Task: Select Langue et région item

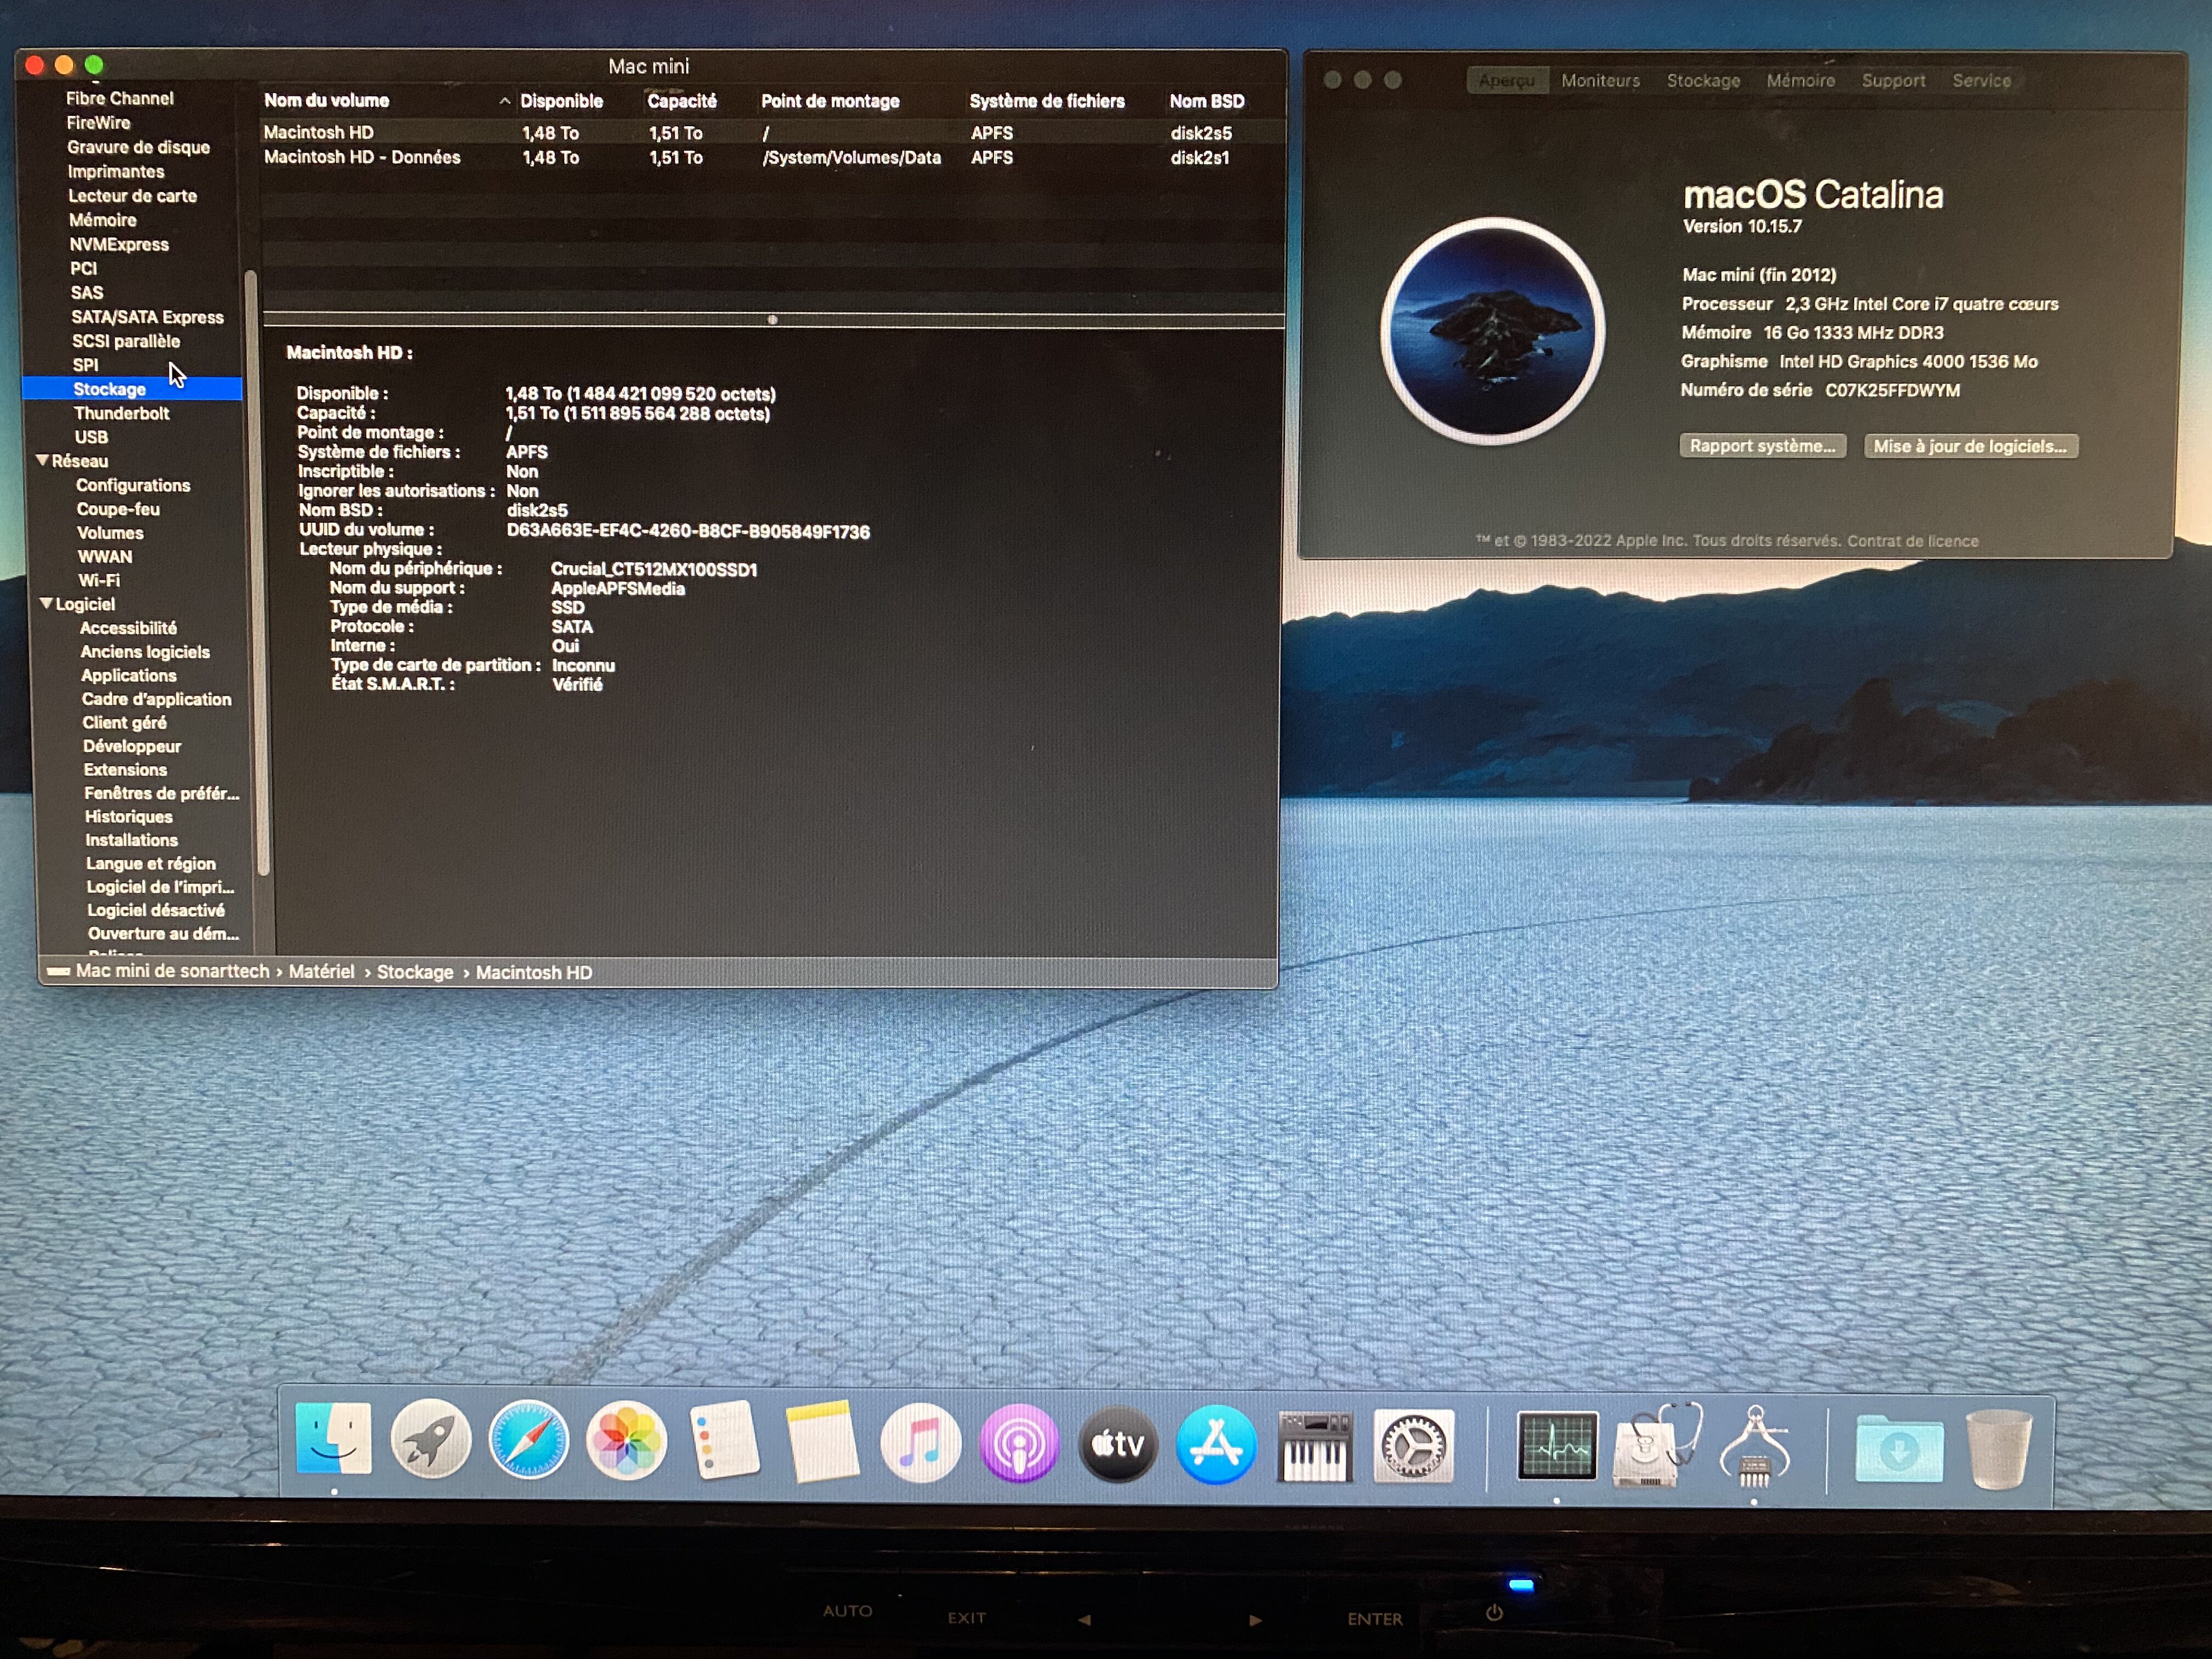Action: click(151, 863)
